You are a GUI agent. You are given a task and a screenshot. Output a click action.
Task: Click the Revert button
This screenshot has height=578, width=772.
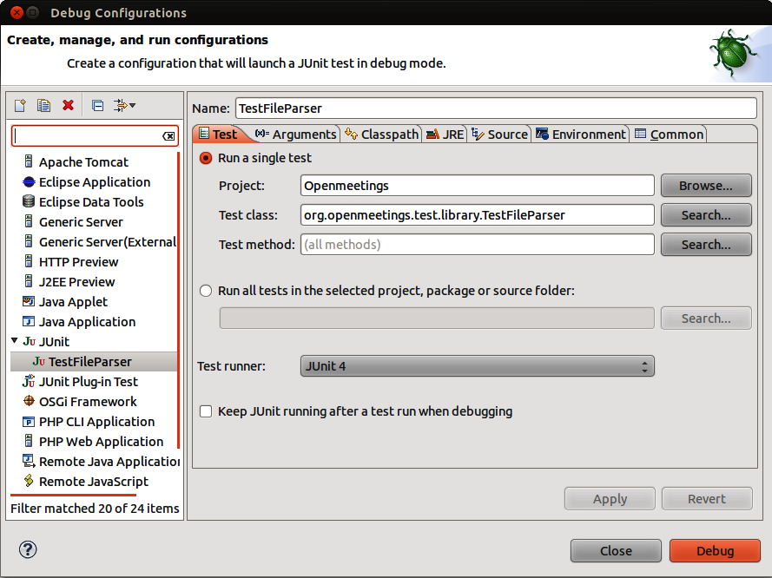pos(707,499)
